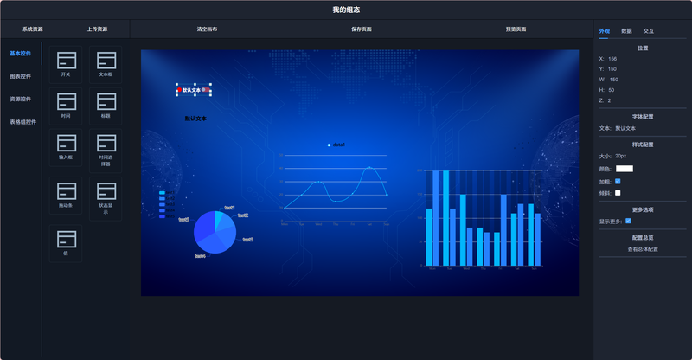Toggle the 显示更多 checkbox
This screenshot has height=360, width=692.
coord(628,221)
